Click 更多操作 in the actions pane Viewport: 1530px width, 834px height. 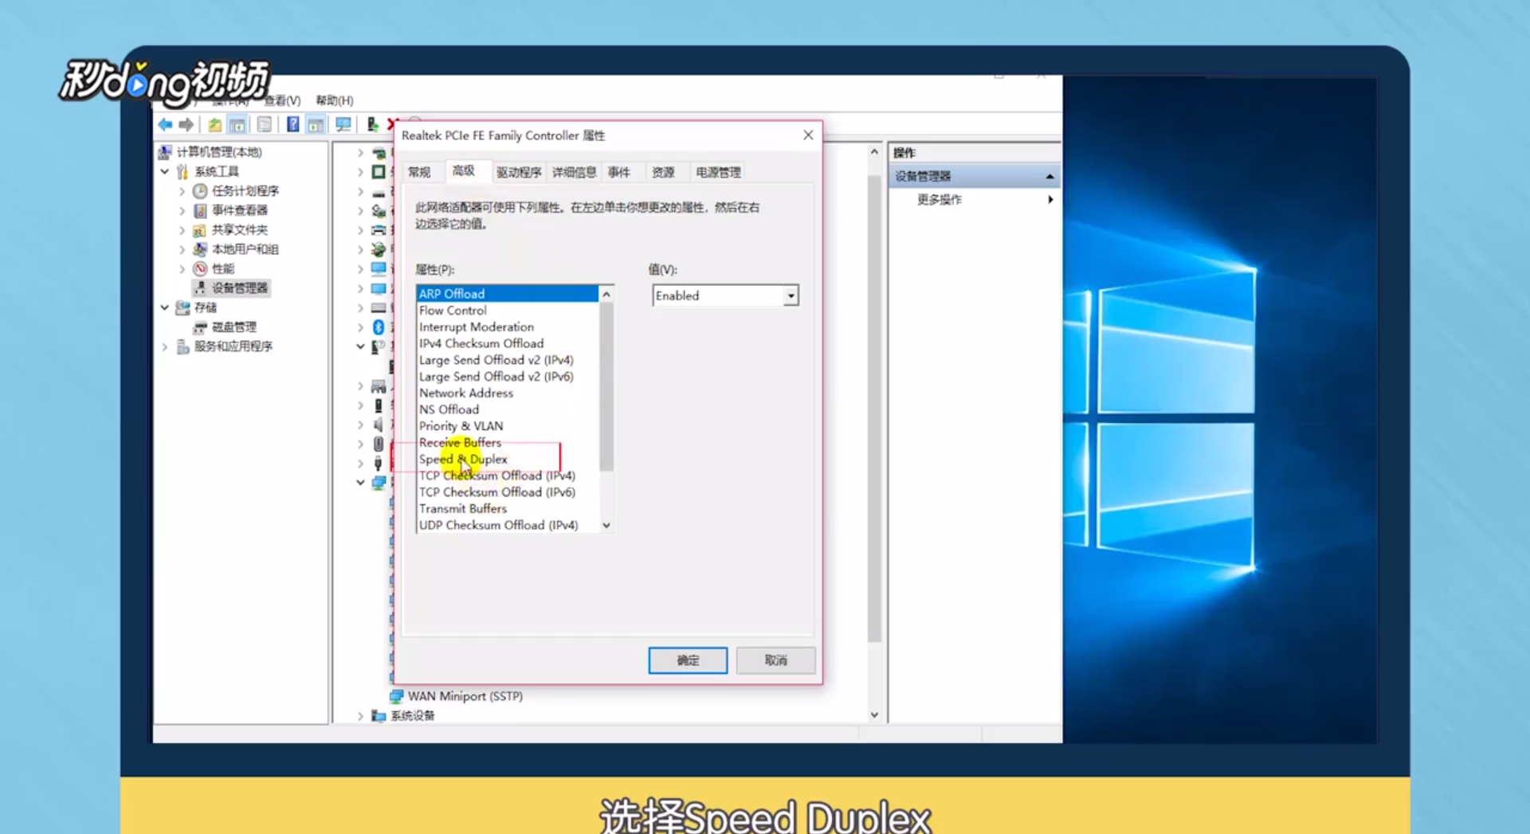coord(940,200)
